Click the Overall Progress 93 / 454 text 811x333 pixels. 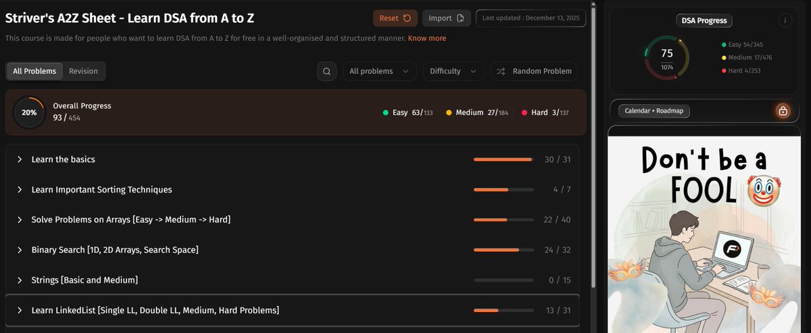[82, 111]
